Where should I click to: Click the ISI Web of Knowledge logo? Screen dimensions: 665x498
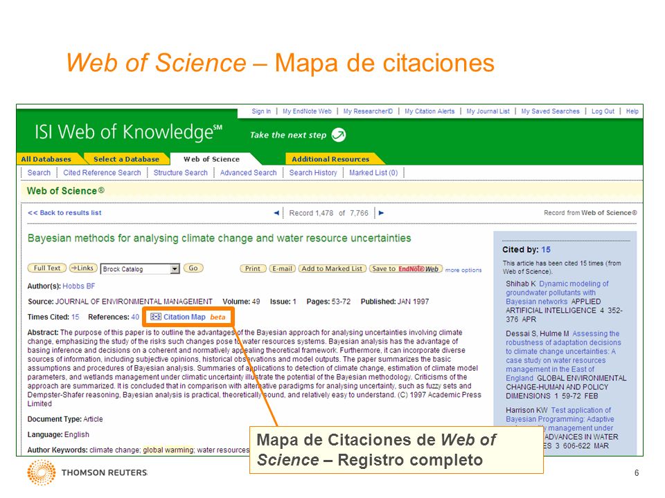click(128, 132)
